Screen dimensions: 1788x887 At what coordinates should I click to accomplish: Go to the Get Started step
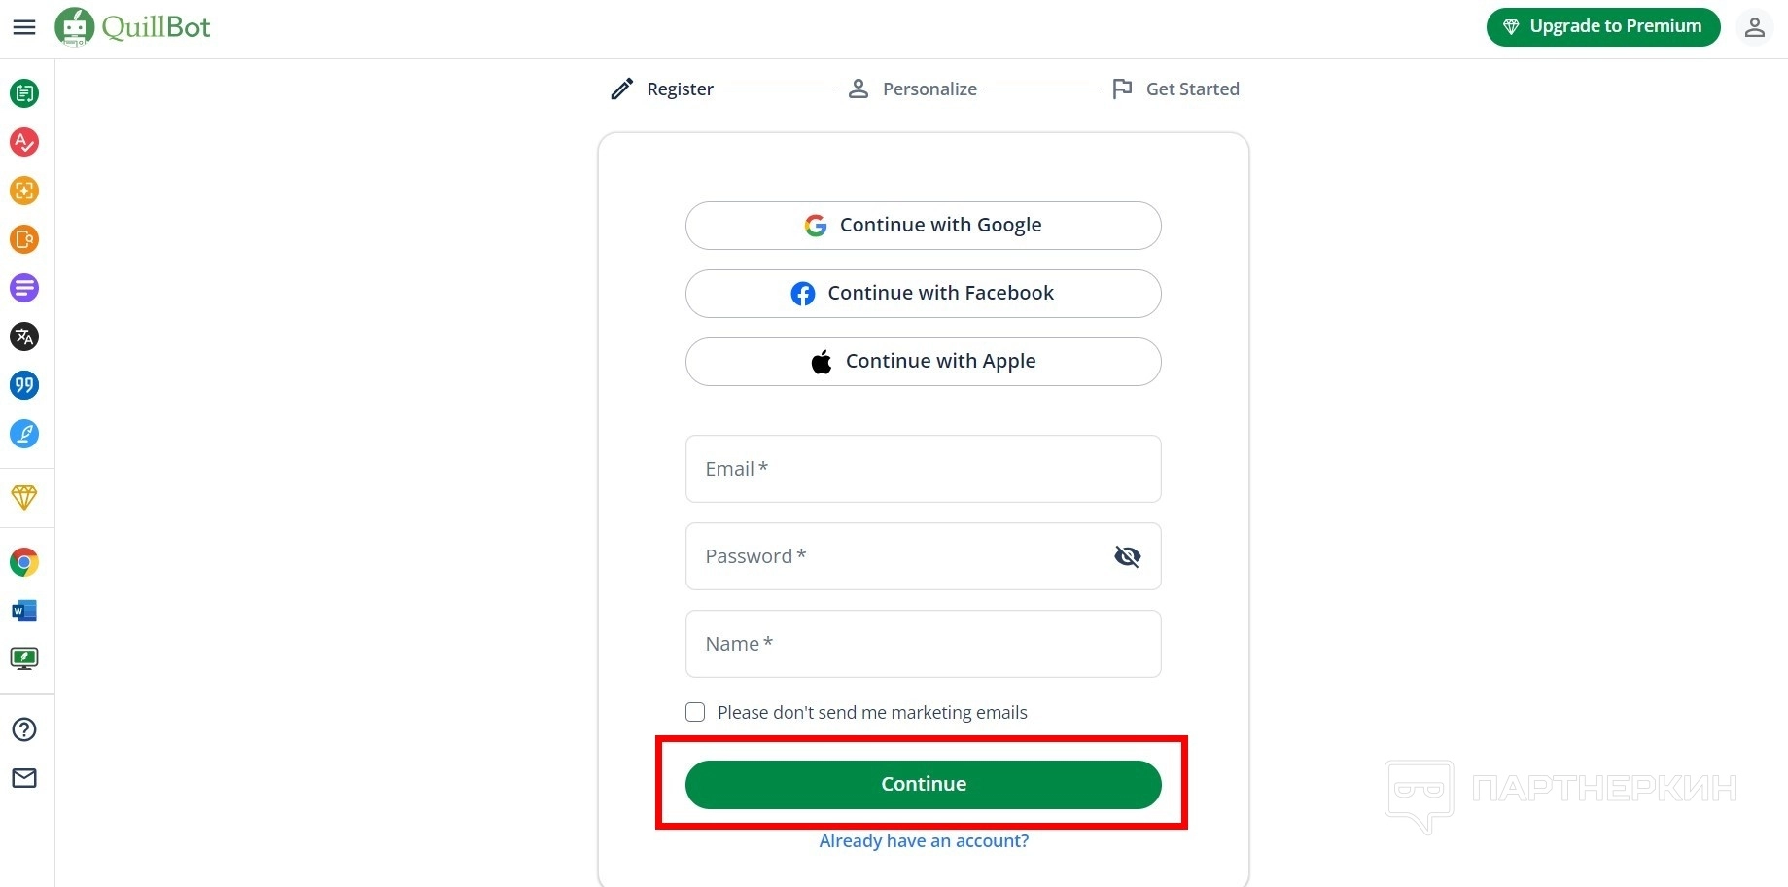pyautogui.click(x=1175, y=89)
